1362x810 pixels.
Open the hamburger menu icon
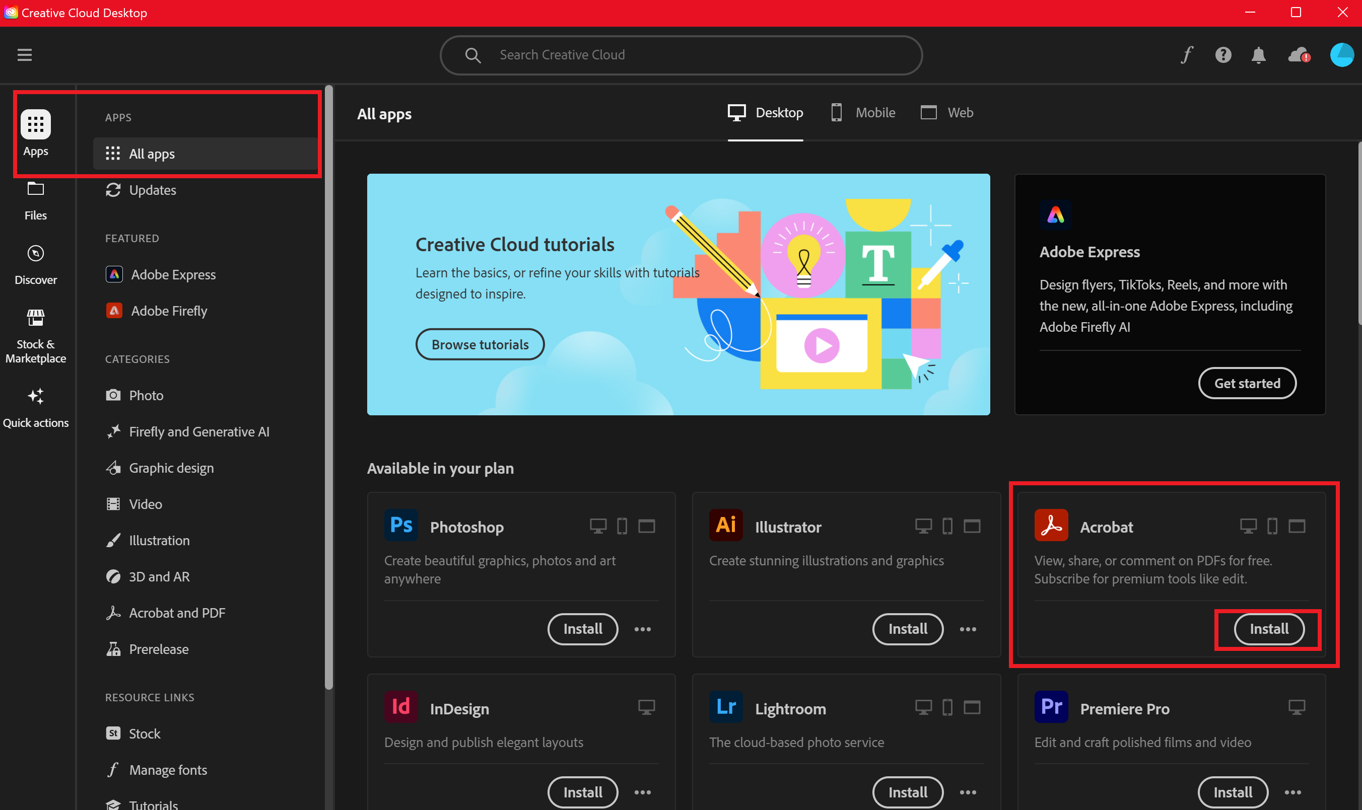pos(25,54)
